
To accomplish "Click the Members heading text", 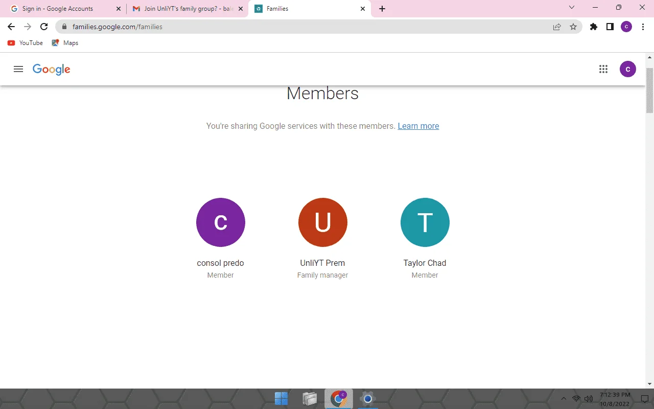I will pyautogui.click(x=323, y=94).
